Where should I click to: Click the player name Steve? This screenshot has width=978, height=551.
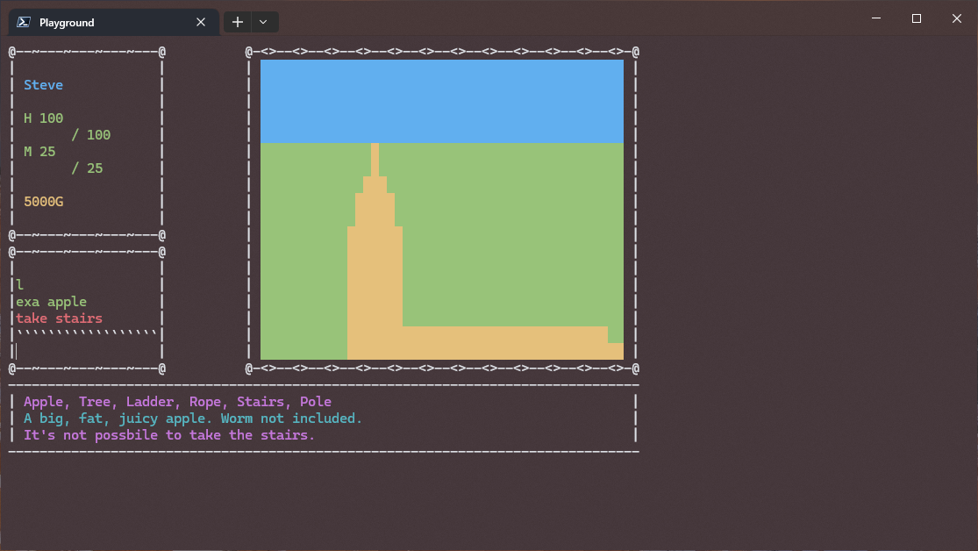coord(43,85)
